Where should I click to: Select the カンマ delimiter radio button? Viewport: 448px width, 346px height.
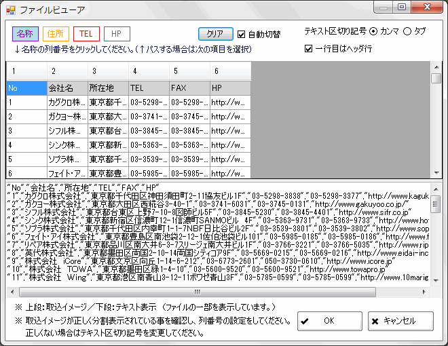(373, 31)
